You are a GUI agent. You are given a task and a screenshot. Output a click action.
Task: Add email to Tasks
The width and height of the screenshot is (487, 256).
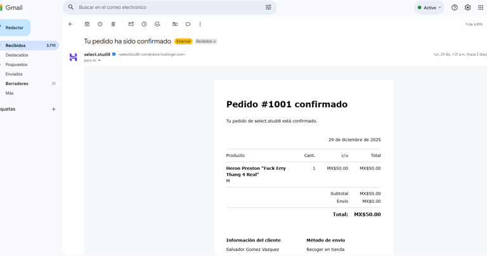[x=157, y=24]
